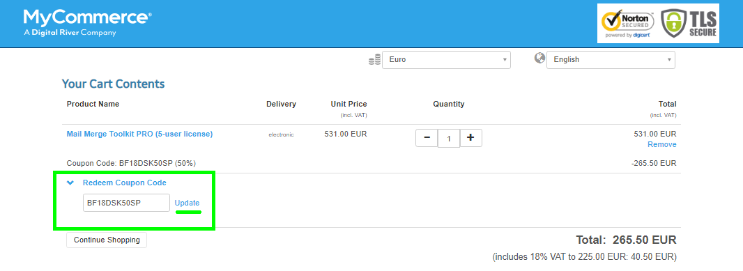Image resolution: width=743 pixels, height=271 pixels.
Task: Click the 'electronic' delivery text
Action: (x=281, y=134)
